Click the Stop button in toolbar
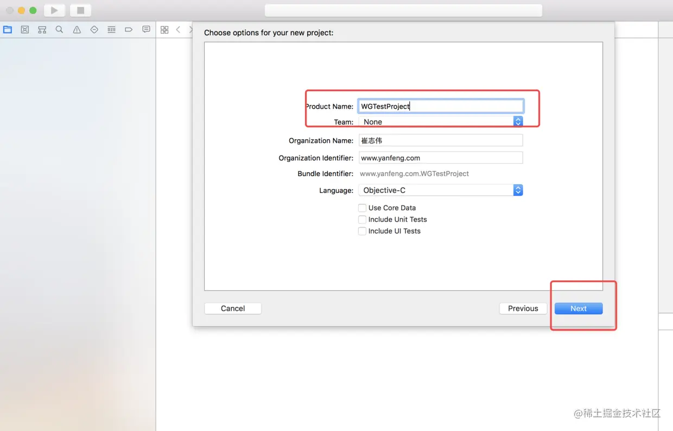This screenshot has height=431, width=673. (80, 10)
